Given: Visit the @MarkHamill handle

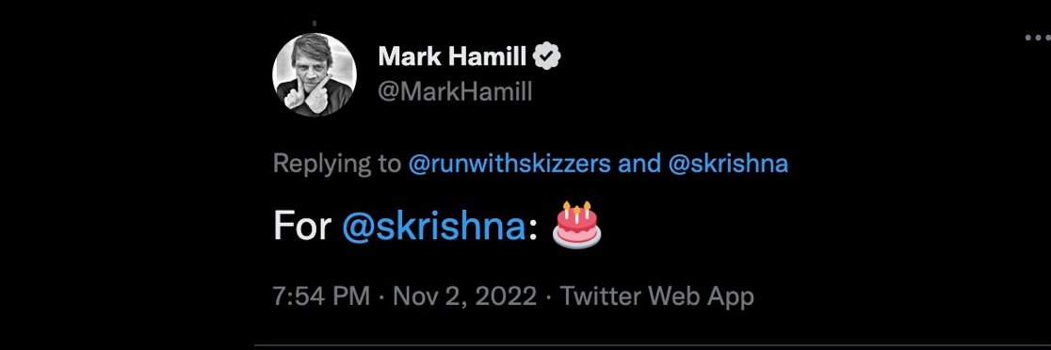Looking at the screenshot, I should point(455,91).
